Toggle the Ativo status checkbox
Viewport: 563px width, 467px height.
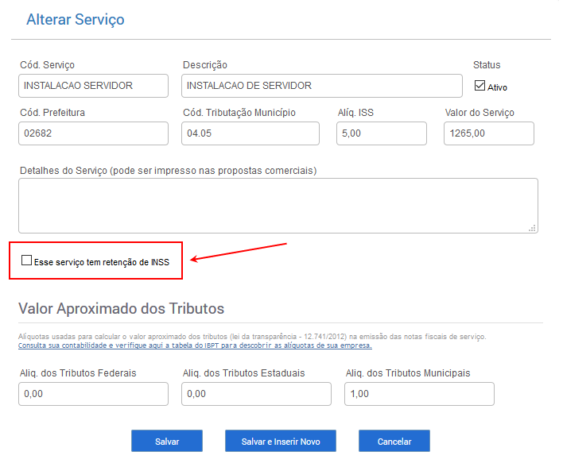coord(480,86)
